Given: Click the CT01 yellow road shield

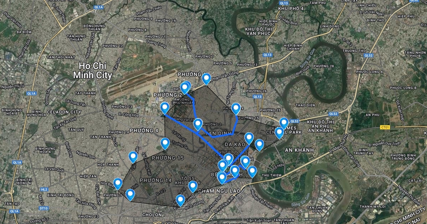Looking at the screenshot, I should tap(385, 127).
